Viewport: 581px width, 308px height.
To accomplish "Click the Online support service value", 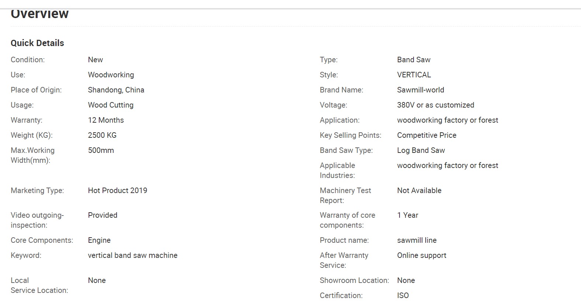I will 422,255.
